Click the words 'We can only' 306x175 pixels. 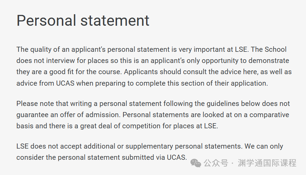coord(264,146)
